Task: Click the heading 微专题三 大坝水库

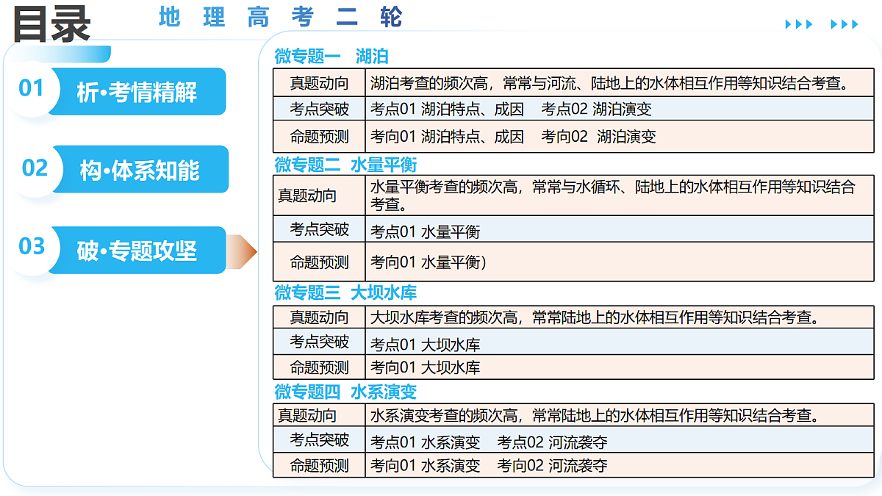Action: (x=345, y=292)
